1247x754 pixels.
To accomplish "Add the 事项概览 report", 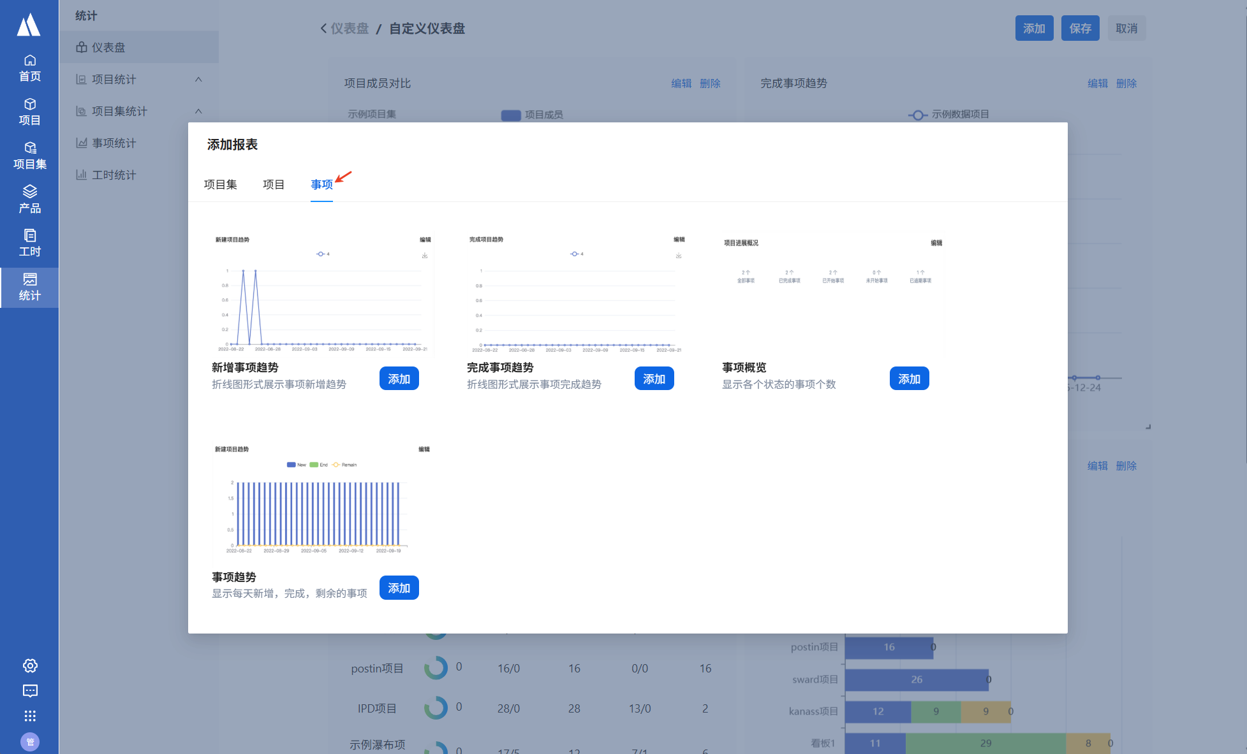I will (x=909, y=379).
